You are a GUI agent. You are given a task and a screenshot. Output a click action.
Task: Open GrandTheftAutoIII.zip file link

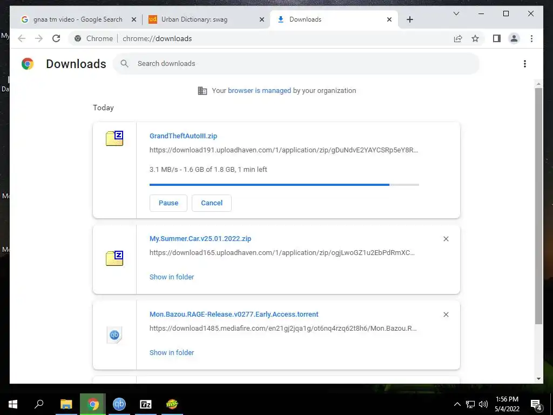point(183,136)
